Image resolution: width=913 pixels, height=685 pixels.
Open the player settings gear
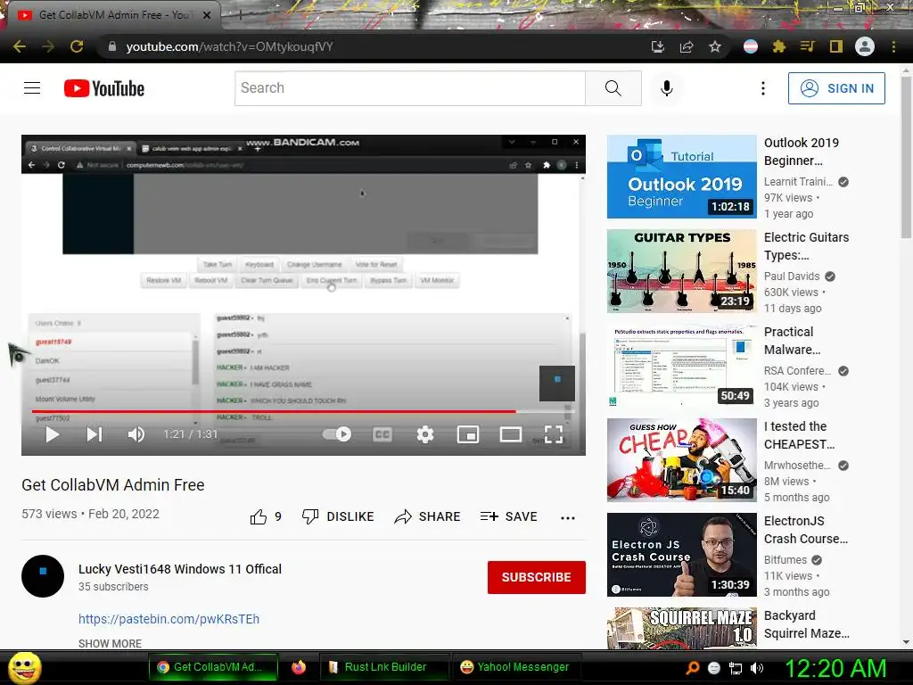[425, 434]
